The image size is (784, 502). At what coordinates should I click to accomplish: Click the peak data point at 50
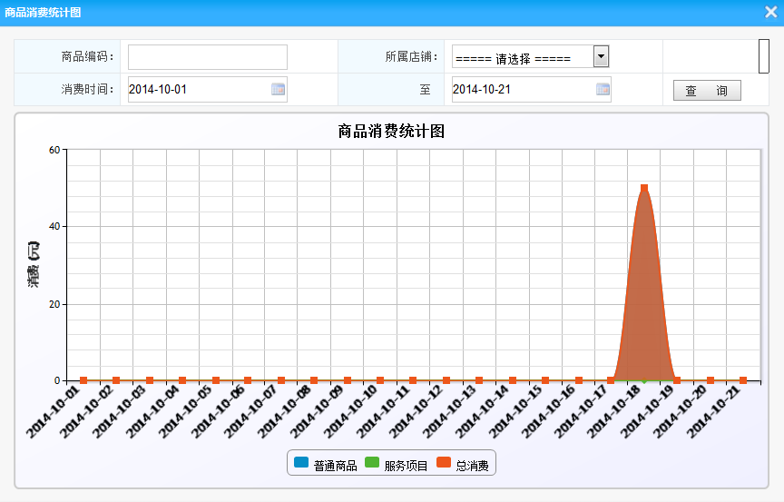(644, 188)
